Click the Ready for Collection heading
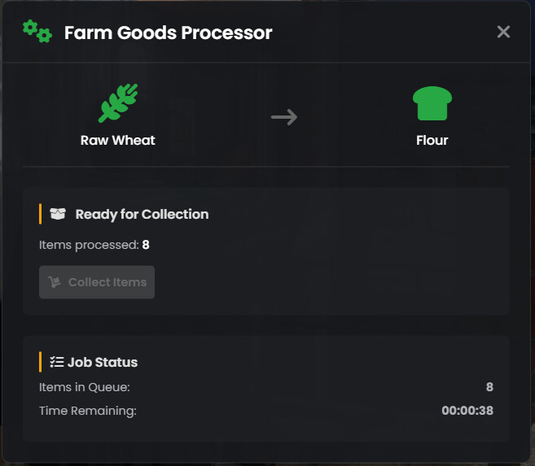This screenshot has width=535, height=466. pos(142,215)
